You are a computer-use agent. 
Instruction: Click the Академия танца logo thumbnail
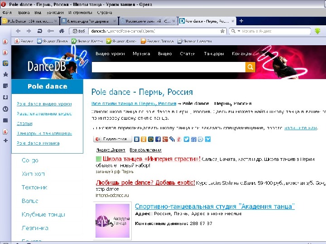pyautogui.click(x=112, y=221)
